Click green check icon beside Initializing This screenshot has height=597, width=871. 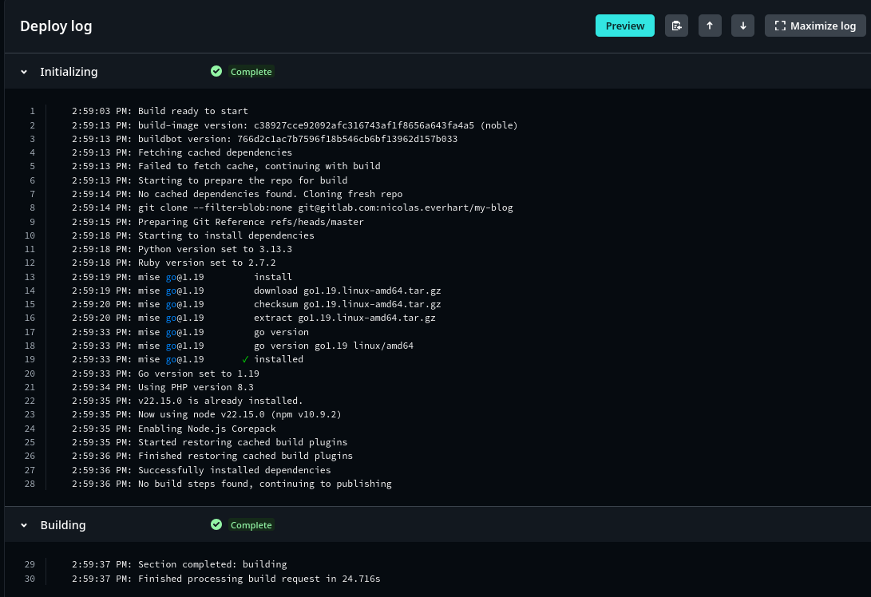pos(216,71)
